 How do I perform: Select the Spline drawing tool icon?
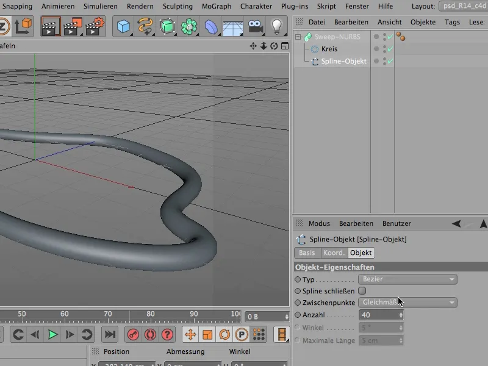[145, 26]
